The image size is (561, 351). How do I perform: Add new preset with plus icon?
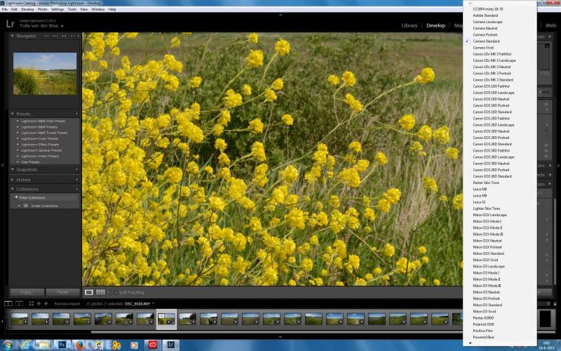[76, 114]
